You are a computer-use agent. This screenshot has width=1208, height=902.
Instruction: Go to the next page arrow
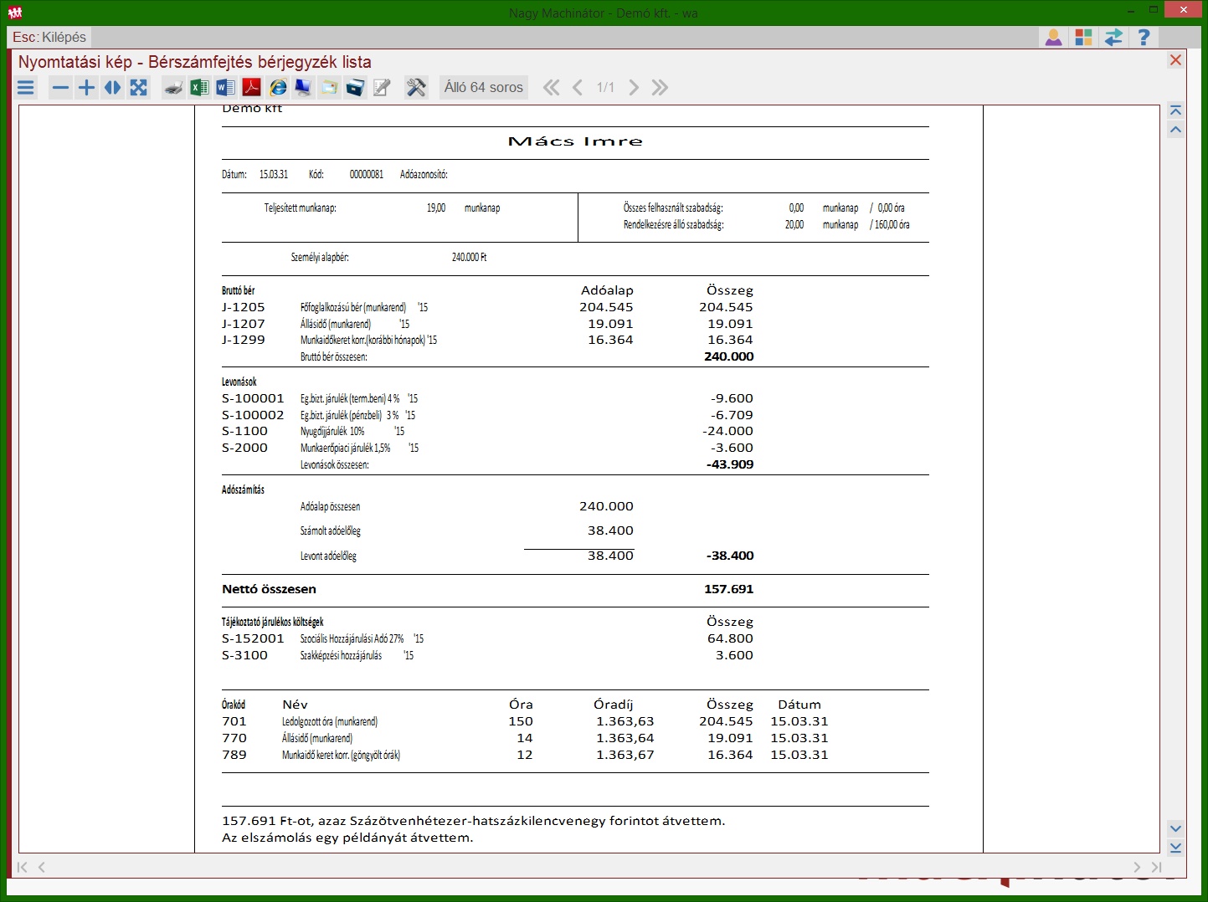[x=634, y=88]
